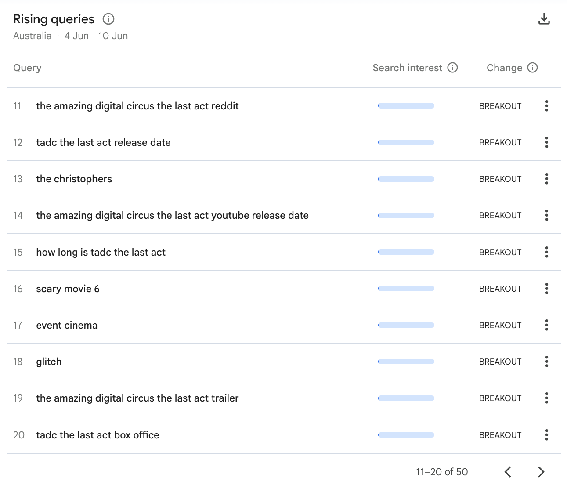
Task: Click BREAKOUT label for 'glitch'
Action: tap(500, 362)
